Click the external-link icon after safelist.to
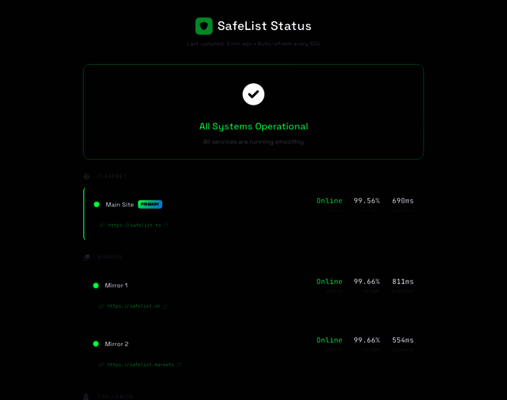This screenshot has height=400, width=507. 166,225
